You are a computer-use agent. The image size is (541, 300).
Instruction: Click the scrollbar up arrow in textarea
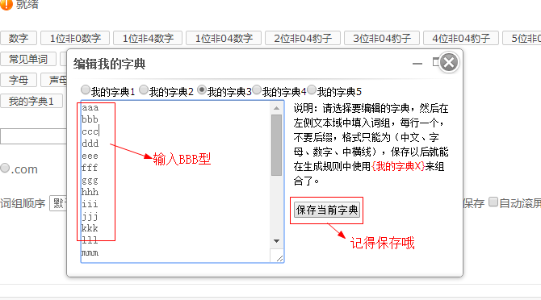click(x=276, y=108)
